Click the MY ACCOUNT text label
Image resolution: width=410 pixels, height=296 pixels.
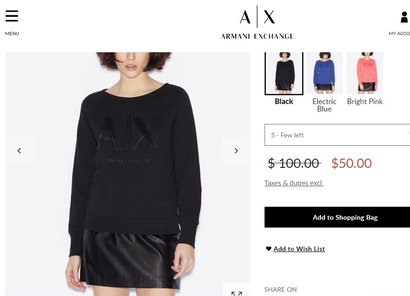coord(399,33)
